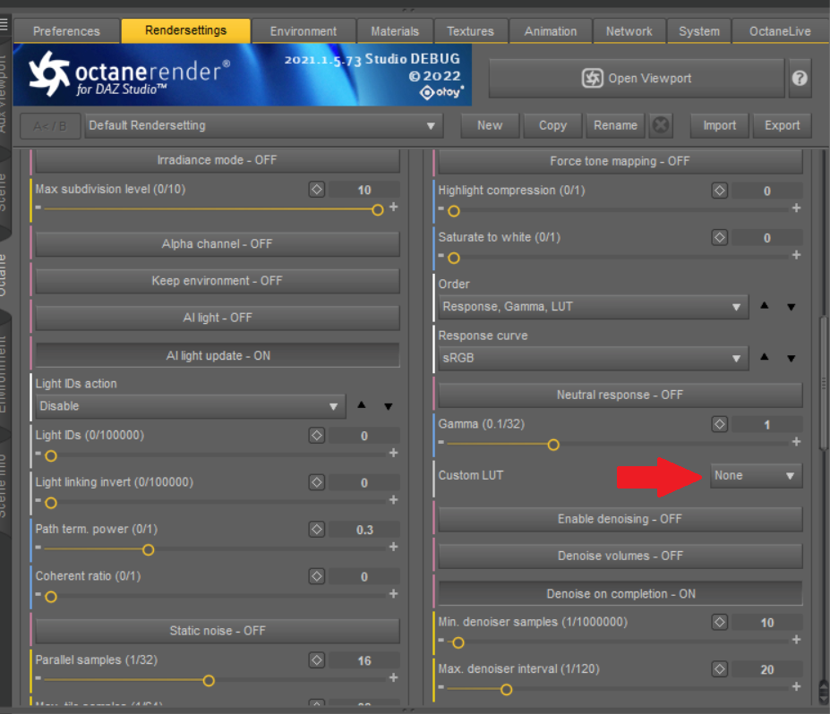Click up arrow next to Response curve
This screenshot has width=830, height=714.
point(765,357)
